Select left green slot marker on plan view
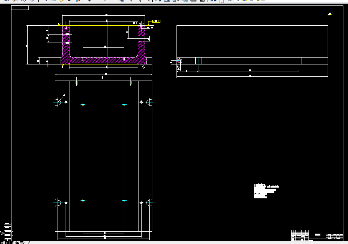Viewport: 348px width, 244px height. click(x=77, y=83)
